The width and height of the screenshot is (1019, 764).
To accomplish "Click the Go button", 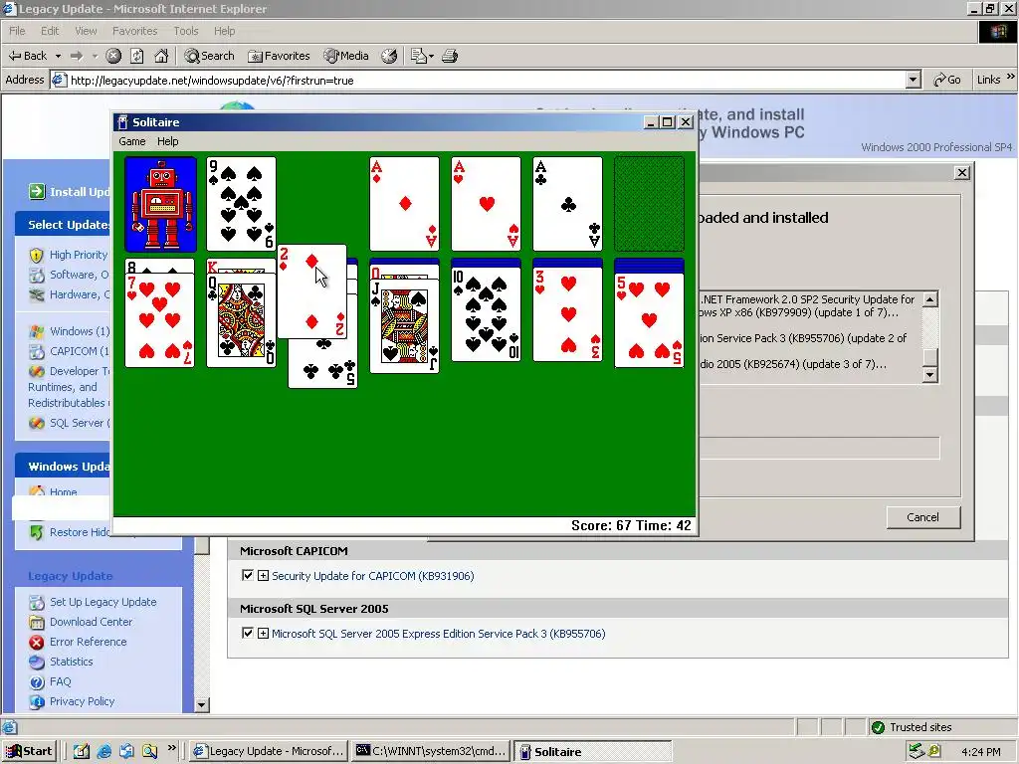I will 947,80.
